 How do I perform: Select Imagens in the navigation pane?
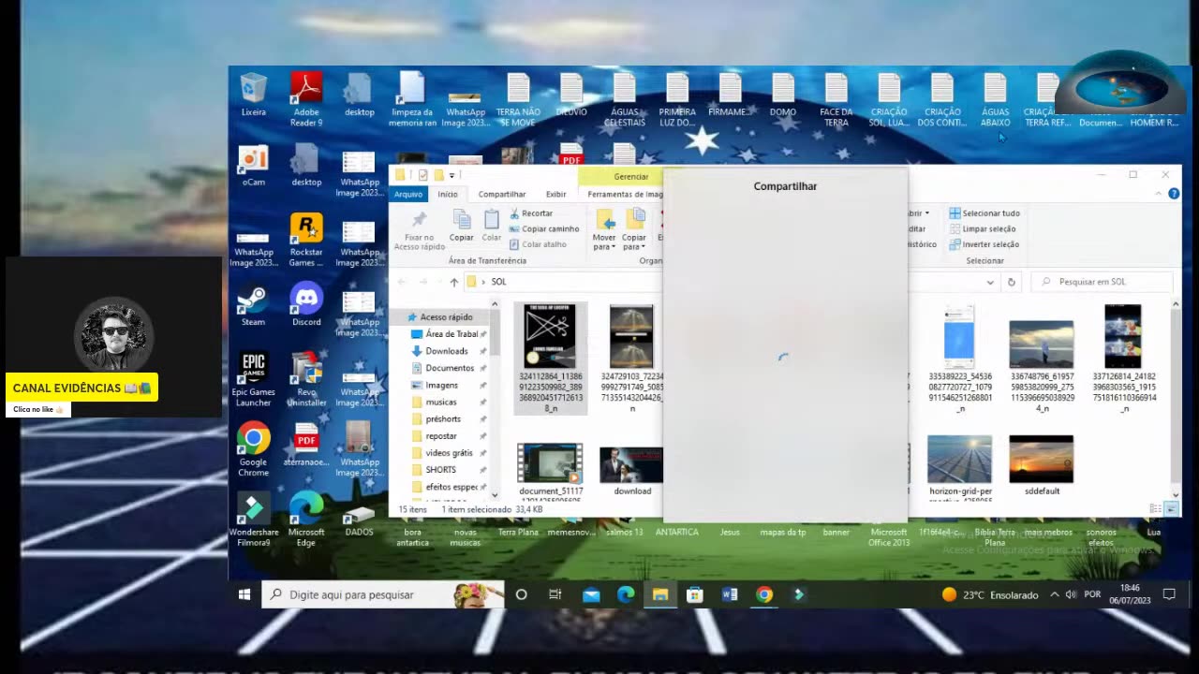click(442, 385)
